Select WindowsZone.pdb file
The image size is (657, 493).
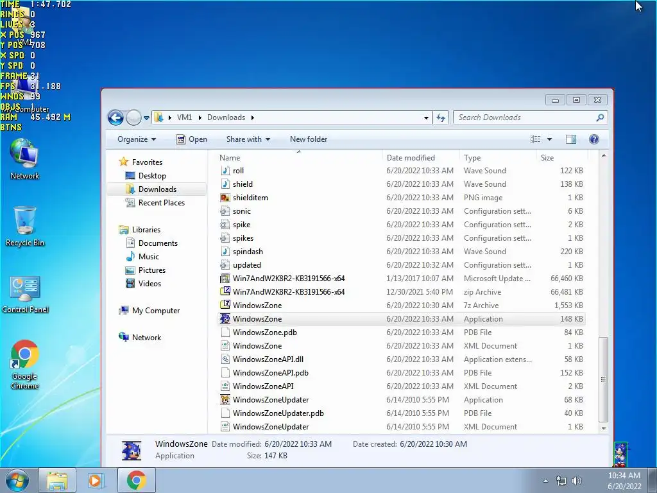(264, 333)
